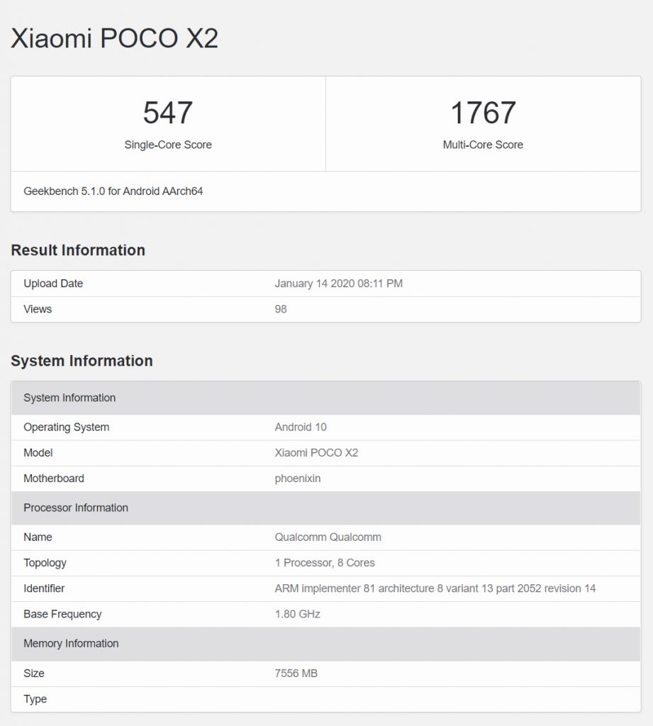Click the Multi-Core Score label
The height and width of the screenshot is (726, 653).
(x=483, y=145)
